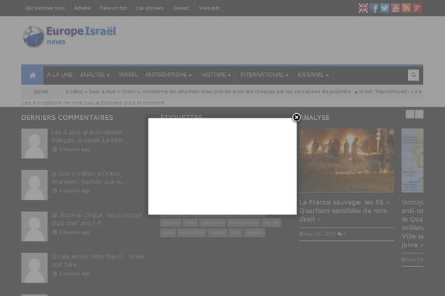445x296 pixels.
Task: Open the Contact link
Action: [x=181, y=8]
